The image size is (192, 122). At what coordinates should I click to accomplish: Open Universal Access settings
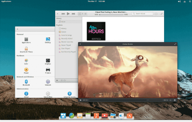pos(69,95)
